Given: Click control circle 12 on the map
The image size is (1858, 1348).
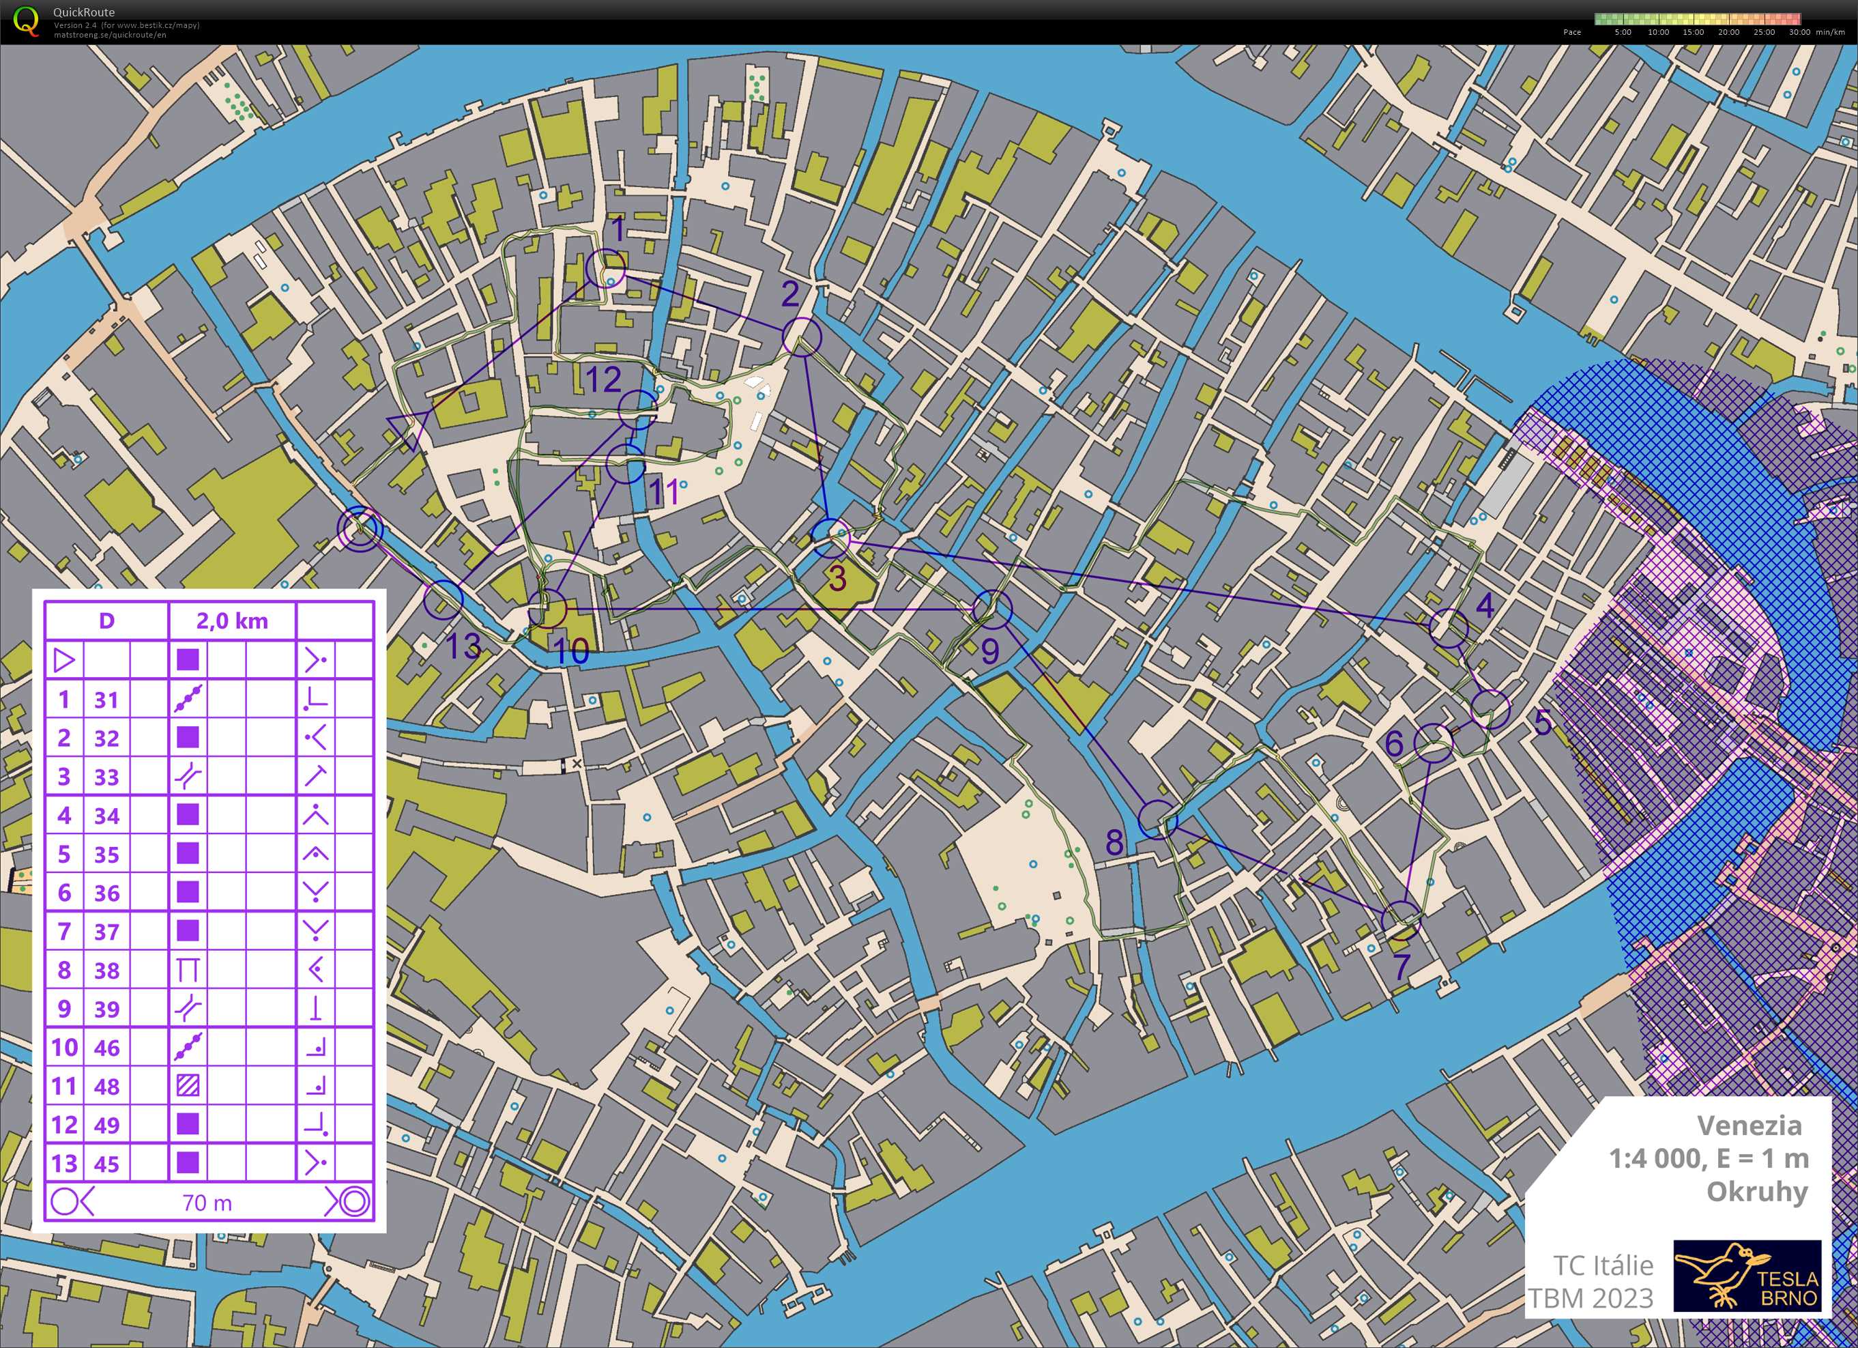Looking at the screenshot, I should (x=637, y=410).
